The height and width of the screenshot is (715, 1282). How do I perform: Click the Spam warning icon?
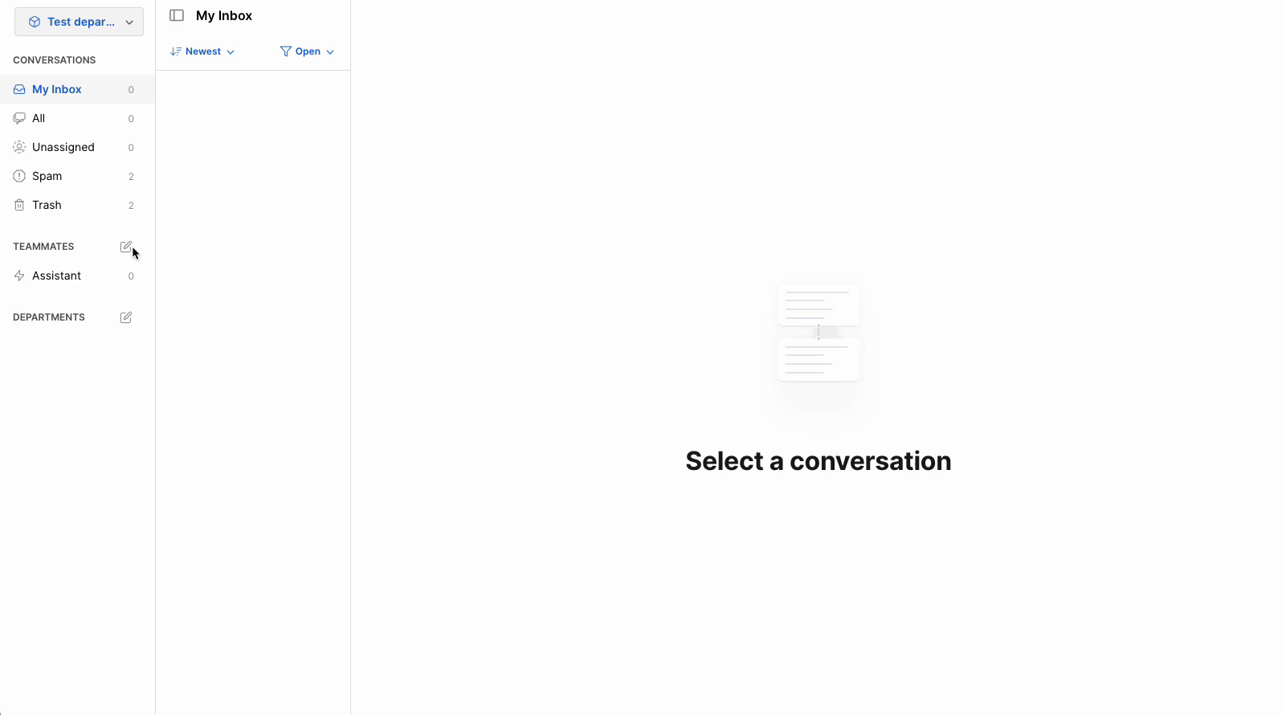19,176
